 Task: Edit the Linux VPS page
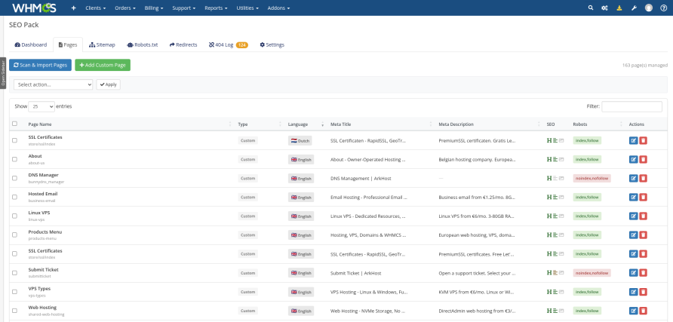click(634, 216)
